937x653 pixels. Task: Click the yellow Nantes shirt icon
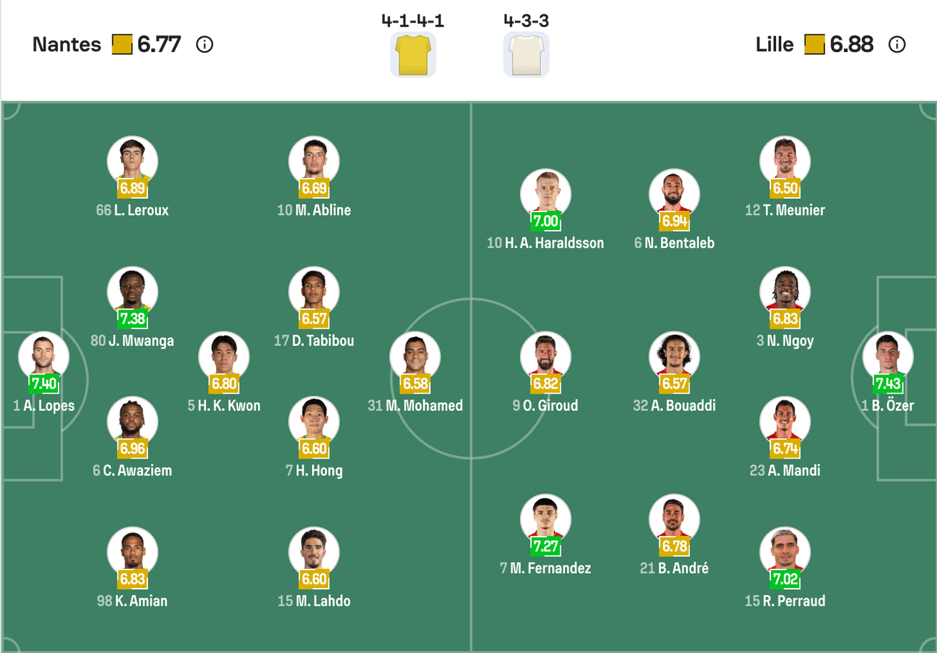pos(413,54)
